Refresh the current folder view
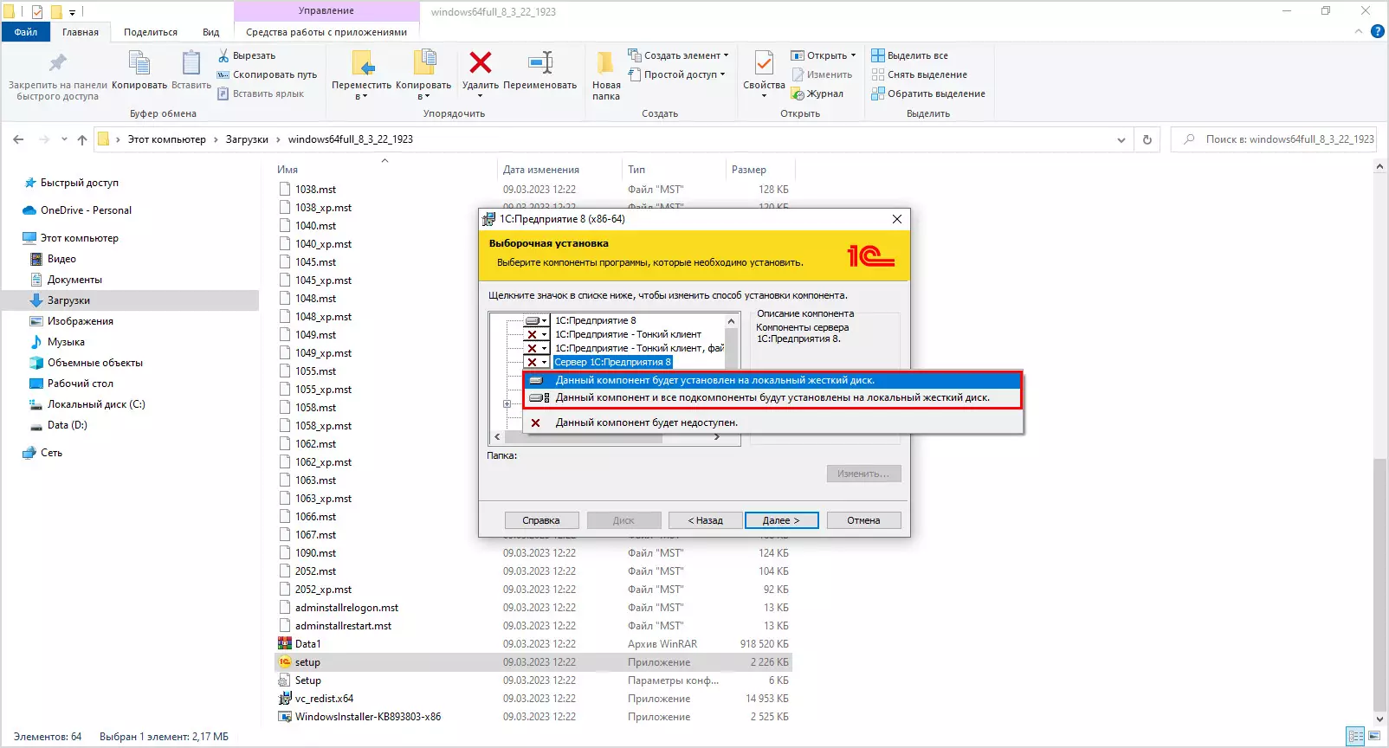This screenshot has width=1389, height=748. (1147, 139)
